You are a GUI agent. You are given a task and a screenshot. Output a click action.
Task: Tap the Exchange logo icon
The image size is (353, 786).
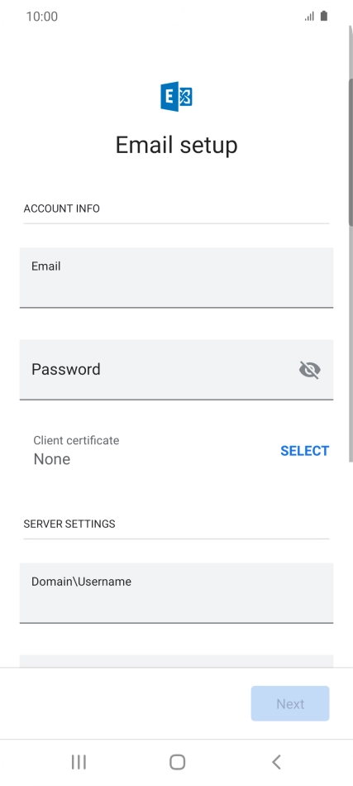(x=176, y=96)
